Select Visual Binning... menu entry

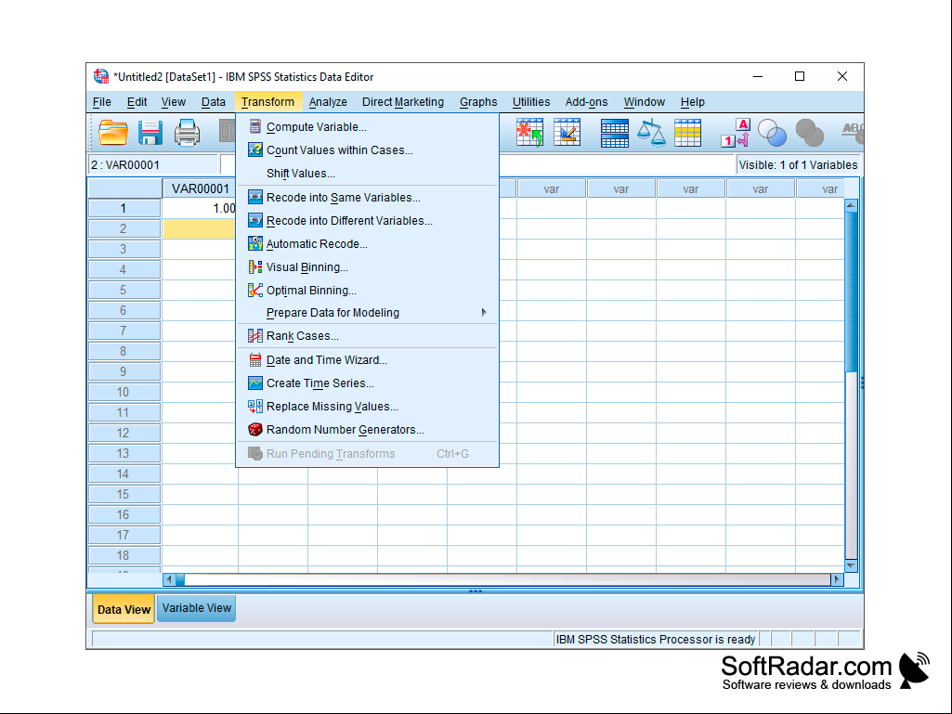[367, 267]
